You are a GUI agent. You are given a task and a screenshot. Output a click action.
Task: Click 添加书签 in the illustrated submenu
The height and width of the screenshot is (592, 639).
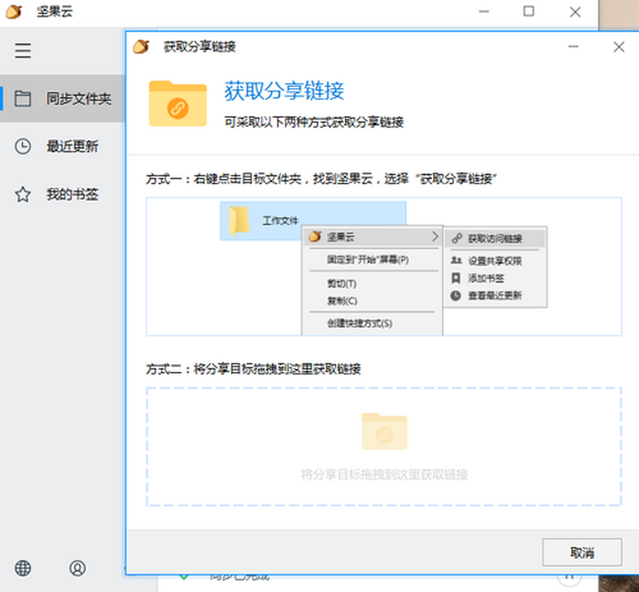point(486,278)
